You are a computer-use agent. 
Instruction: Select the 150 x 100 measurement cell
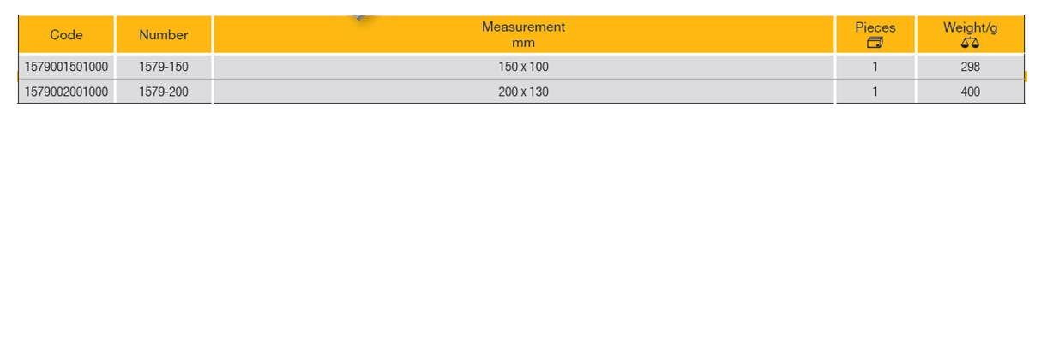pyautogui.click(x=523, y=67)
